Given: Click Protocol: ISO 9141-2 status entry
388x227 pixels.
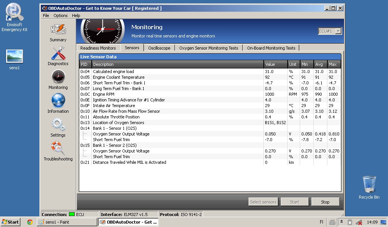Looking at the screenshot, I should coord(181,215).
